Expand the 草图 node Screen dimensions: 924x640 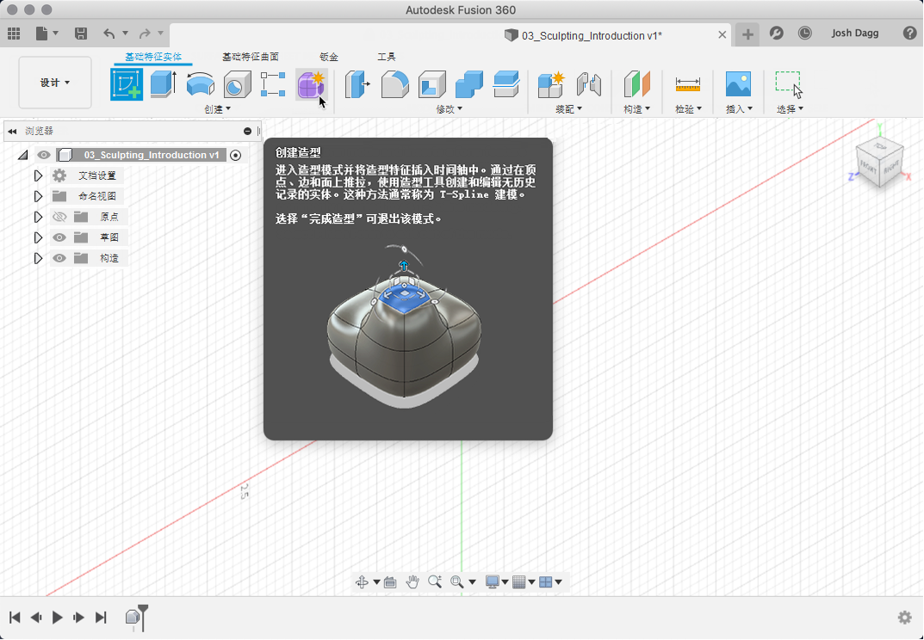[38, 237]
